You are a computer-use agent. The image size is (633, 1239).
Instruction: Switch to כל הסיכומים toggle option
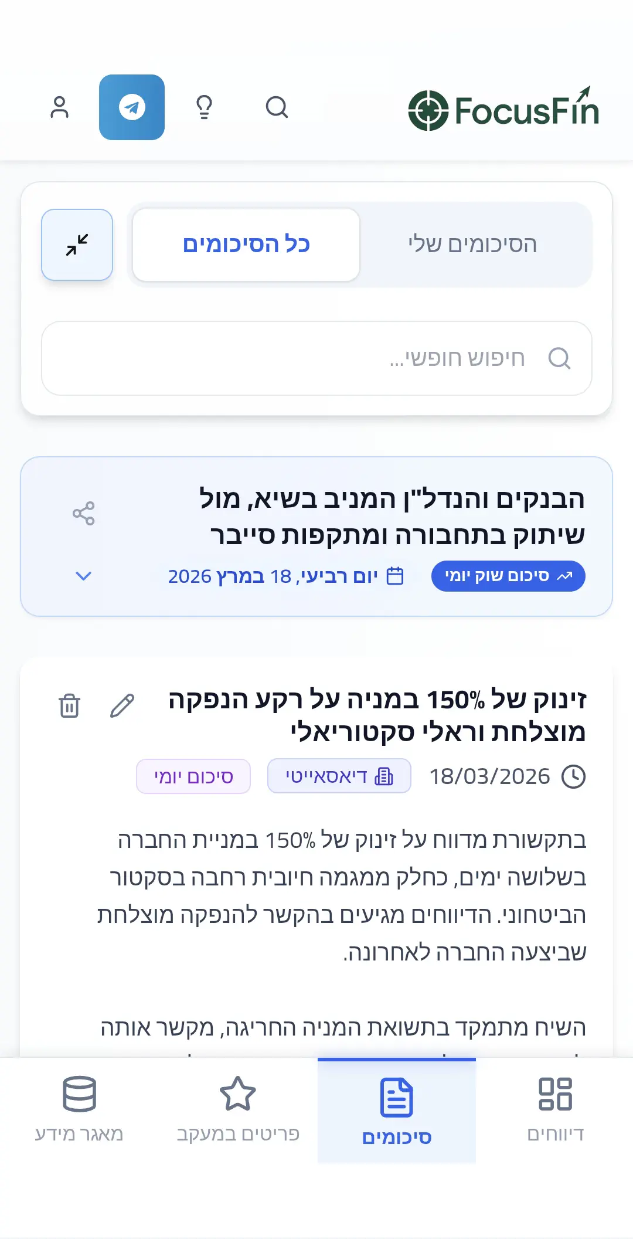(x=246, y=245)
